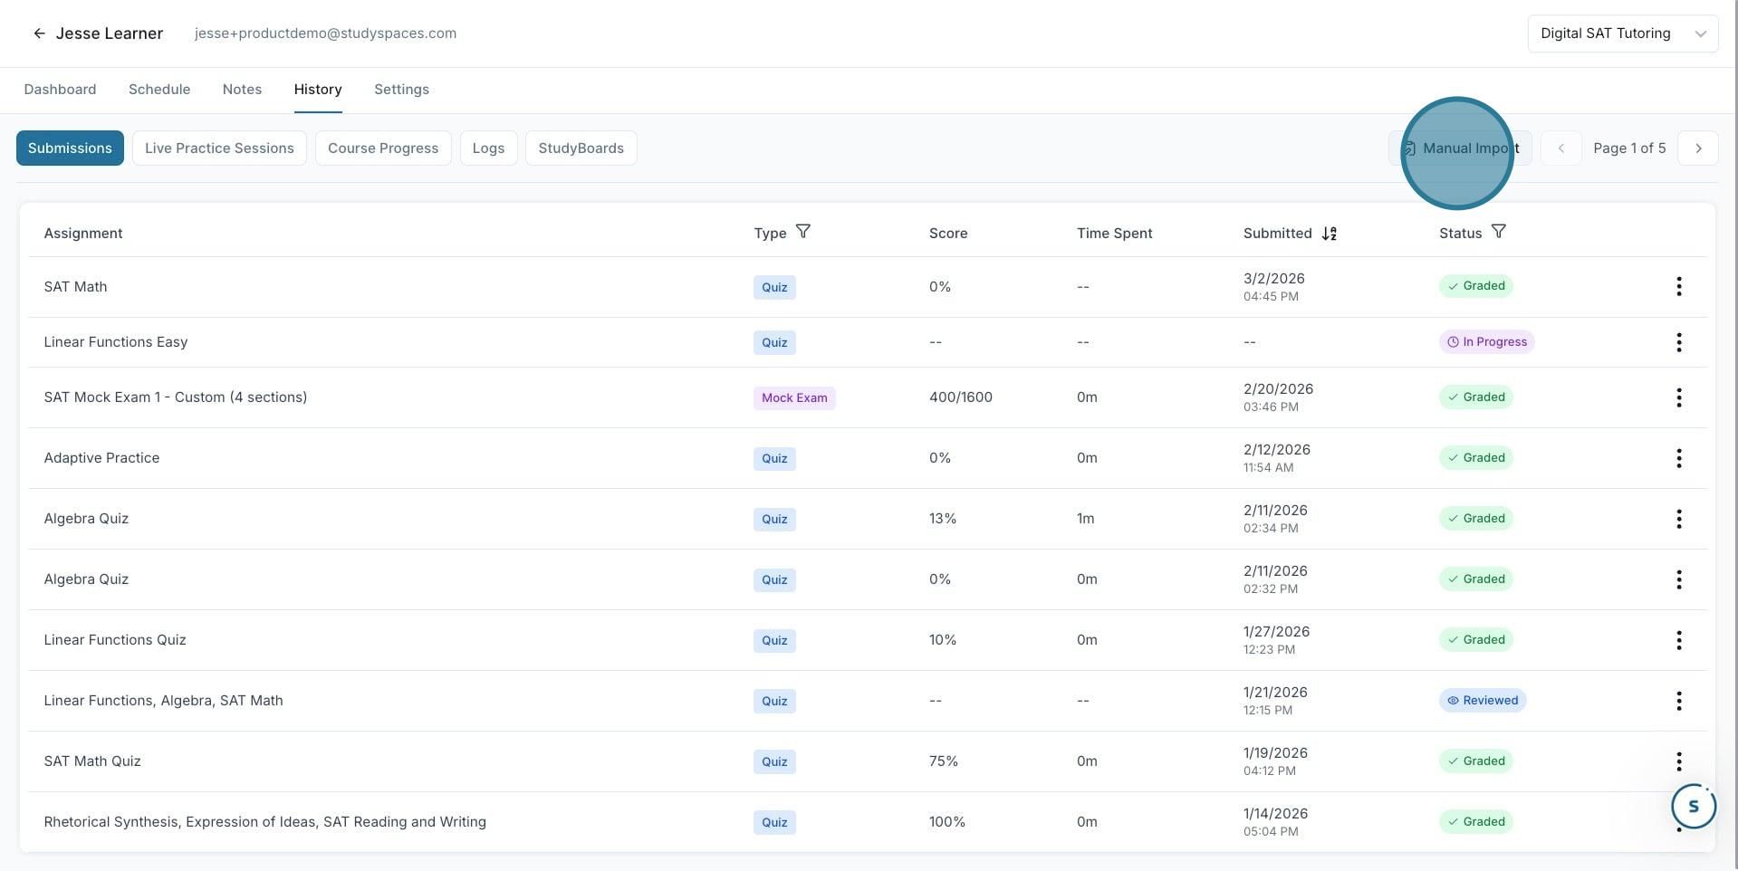Click the floating S assistant icon
Image resolution: width=1738 pixels, height=871 pixels.
click(1693, 806)
